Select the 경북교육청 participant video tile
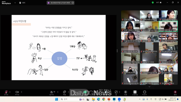This screenshot has width=181, height=102. (x=149, y=16)
